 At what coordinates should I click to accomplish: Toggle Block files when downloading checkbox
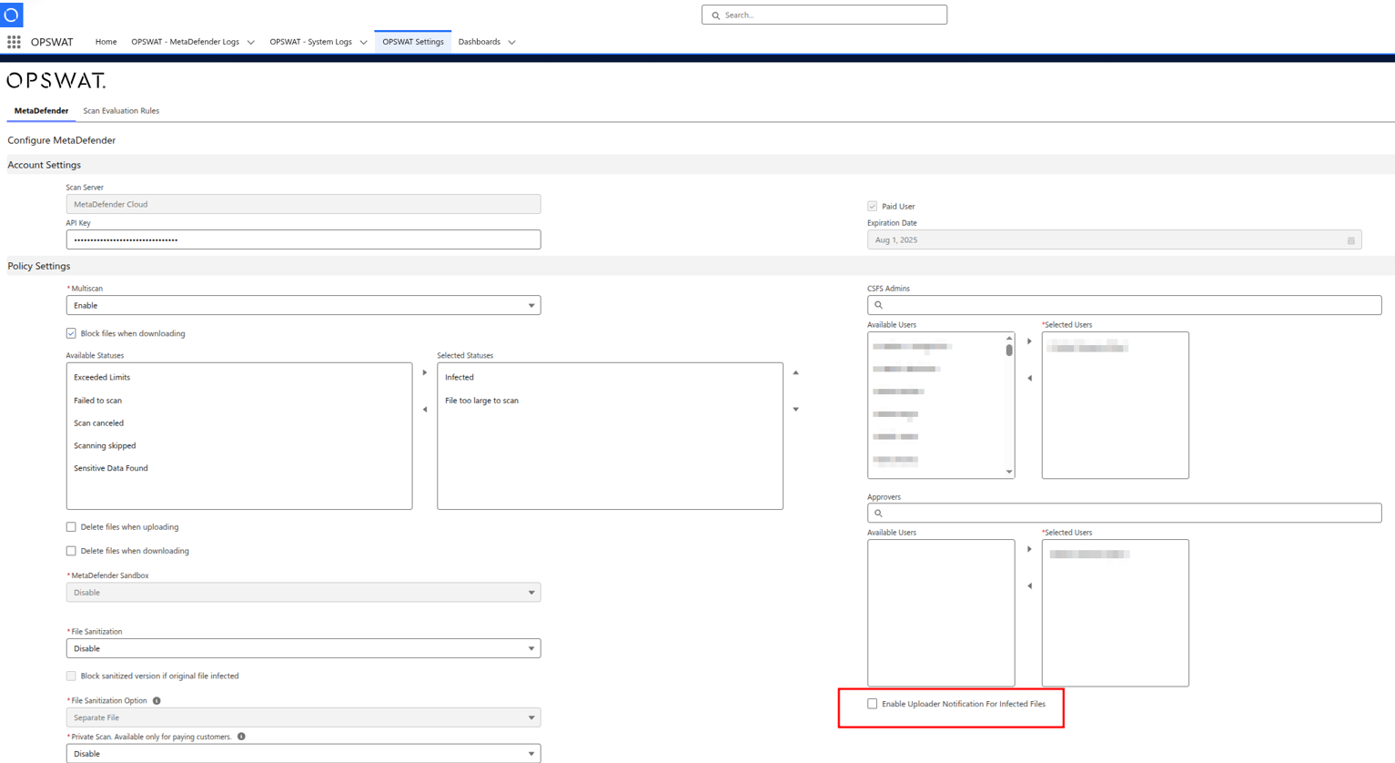71,333
